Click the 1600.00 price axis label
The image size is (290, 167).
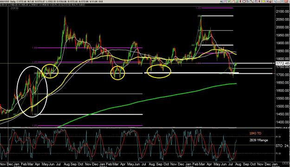click(x=283, y=90)
